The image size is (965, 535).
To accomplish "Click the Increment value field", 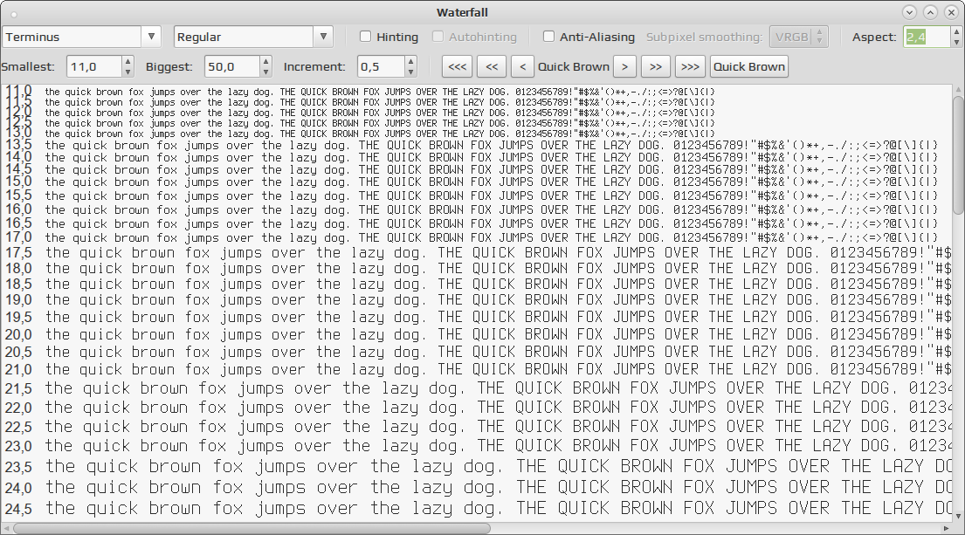I will click(381, 66).
